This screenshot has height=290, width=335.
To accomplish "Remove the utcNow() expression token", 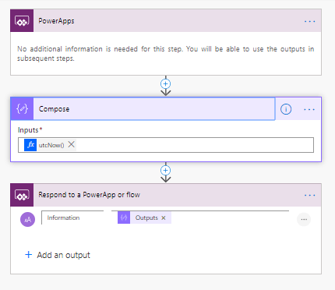I will click(71, 144).
